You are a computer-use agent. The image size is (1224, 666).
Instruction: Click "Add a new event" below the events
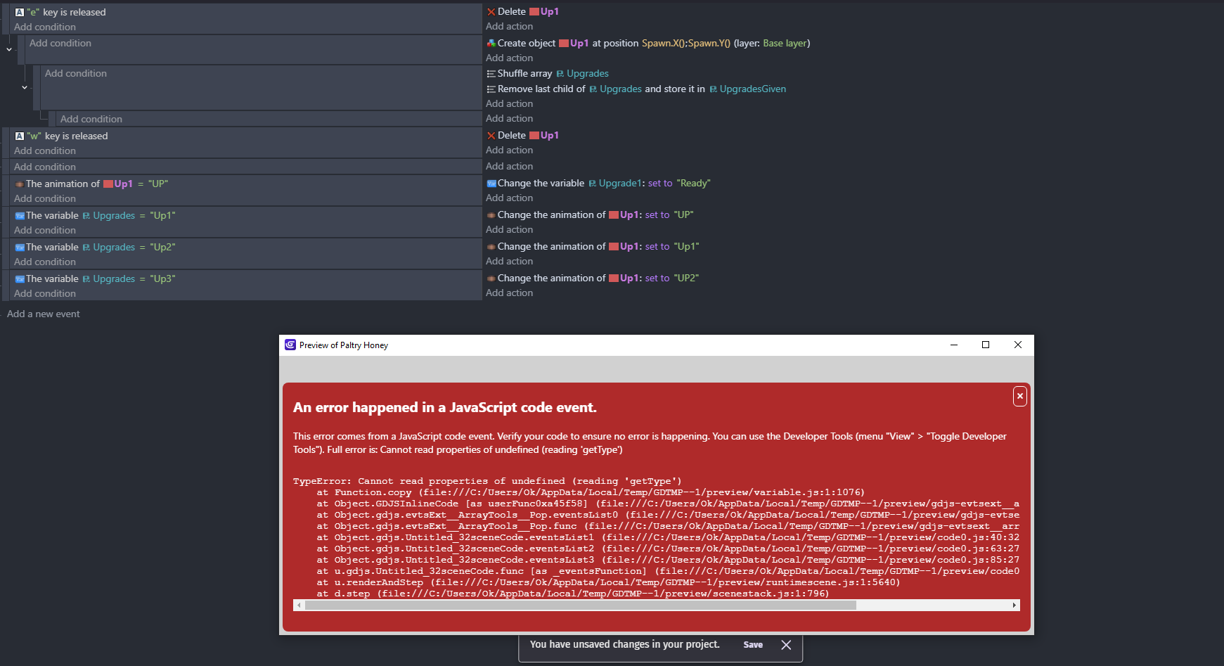pos(44,314)
